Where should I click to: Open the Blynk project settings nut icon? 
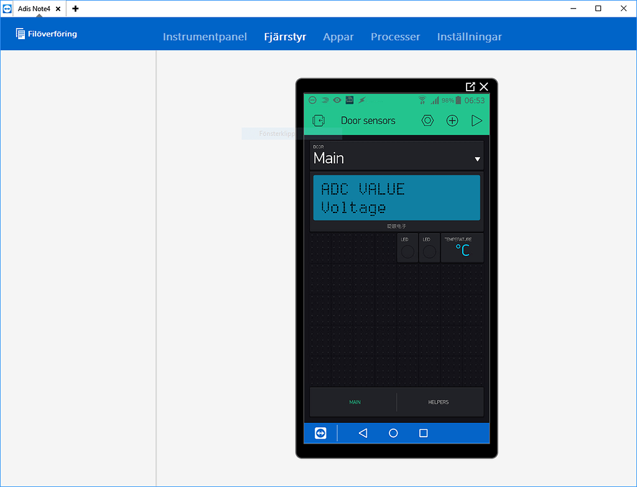(x=427, y=120)
